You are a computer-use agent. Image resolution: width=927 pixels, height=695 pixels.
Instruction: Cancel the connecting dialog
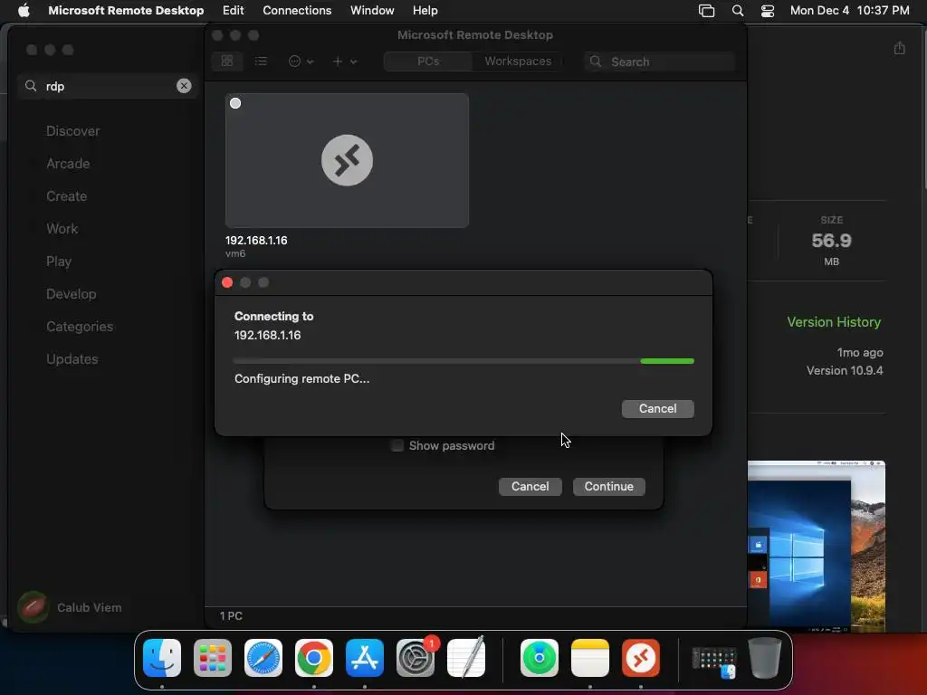pos(657,408)
